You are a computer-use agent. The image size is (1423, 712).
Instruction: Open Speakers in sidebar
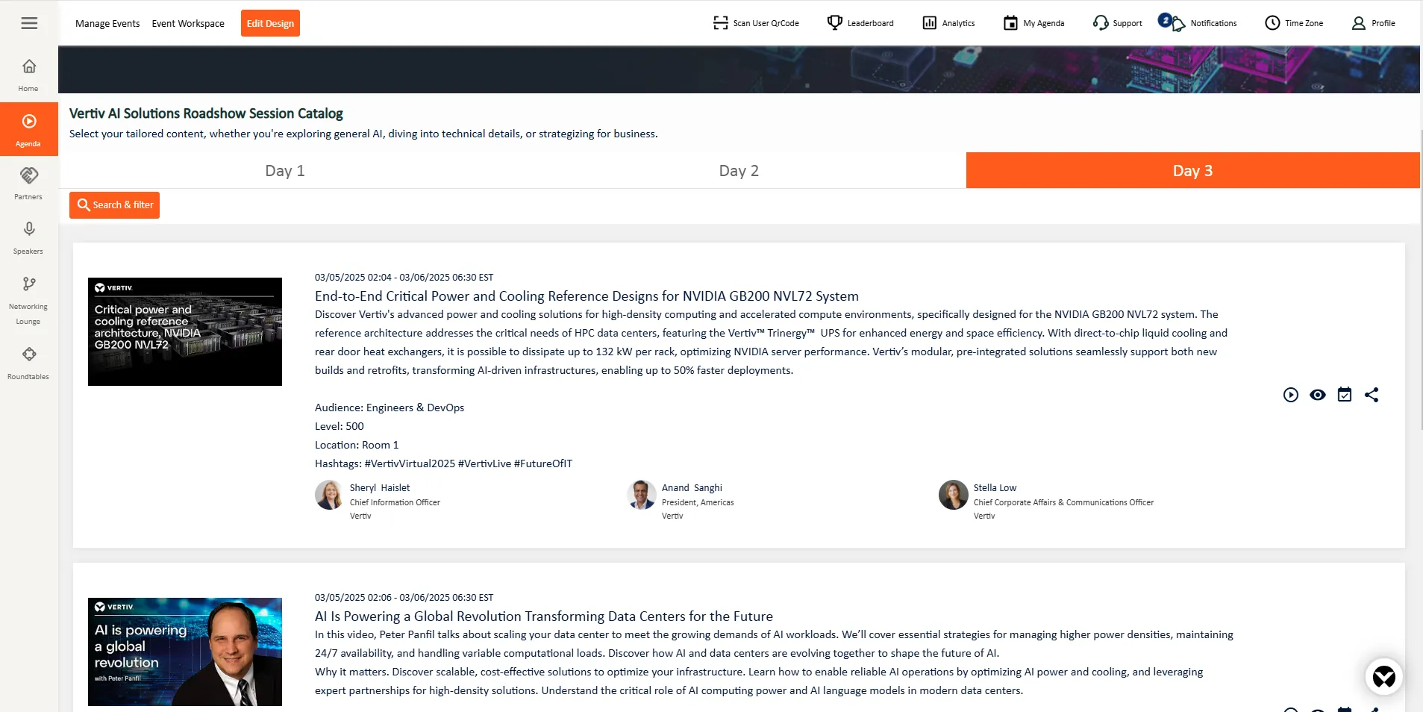(x=29, y=238)
